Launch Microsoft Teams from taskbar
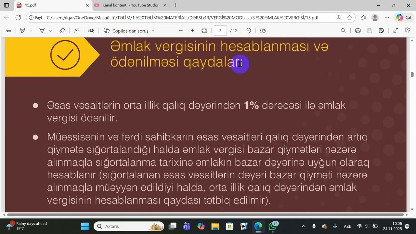 187,226
